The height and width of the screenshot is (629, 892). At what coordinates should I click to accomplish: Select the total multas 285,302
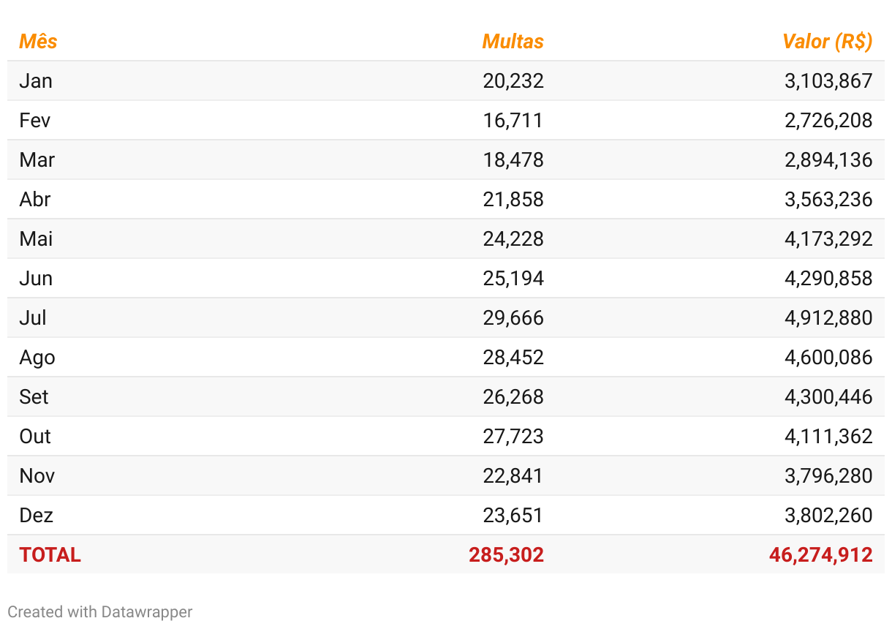coord(506,554)
